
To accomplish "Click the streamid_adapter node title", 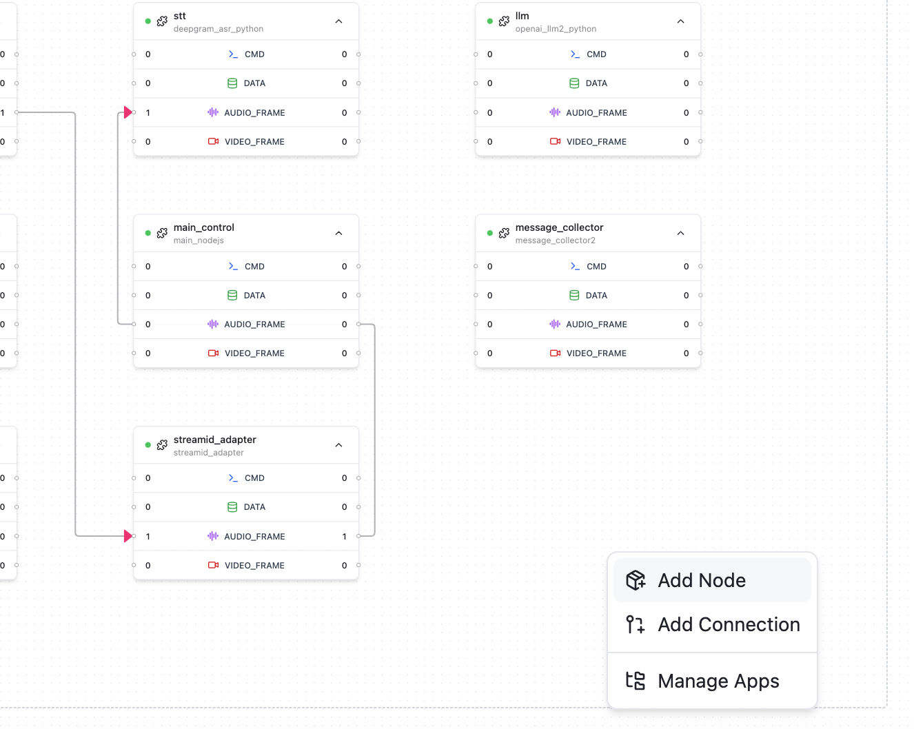I will 214,440.
